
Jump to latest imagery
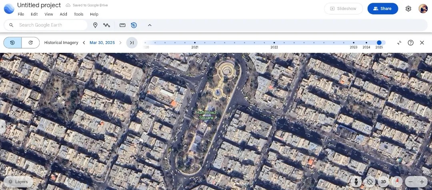pos(132,43)
